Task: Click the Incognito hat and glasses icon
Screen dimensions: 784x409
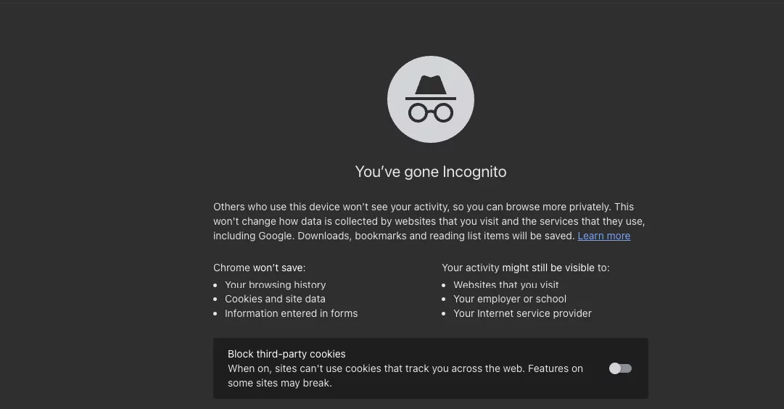Action: [431, 99]
